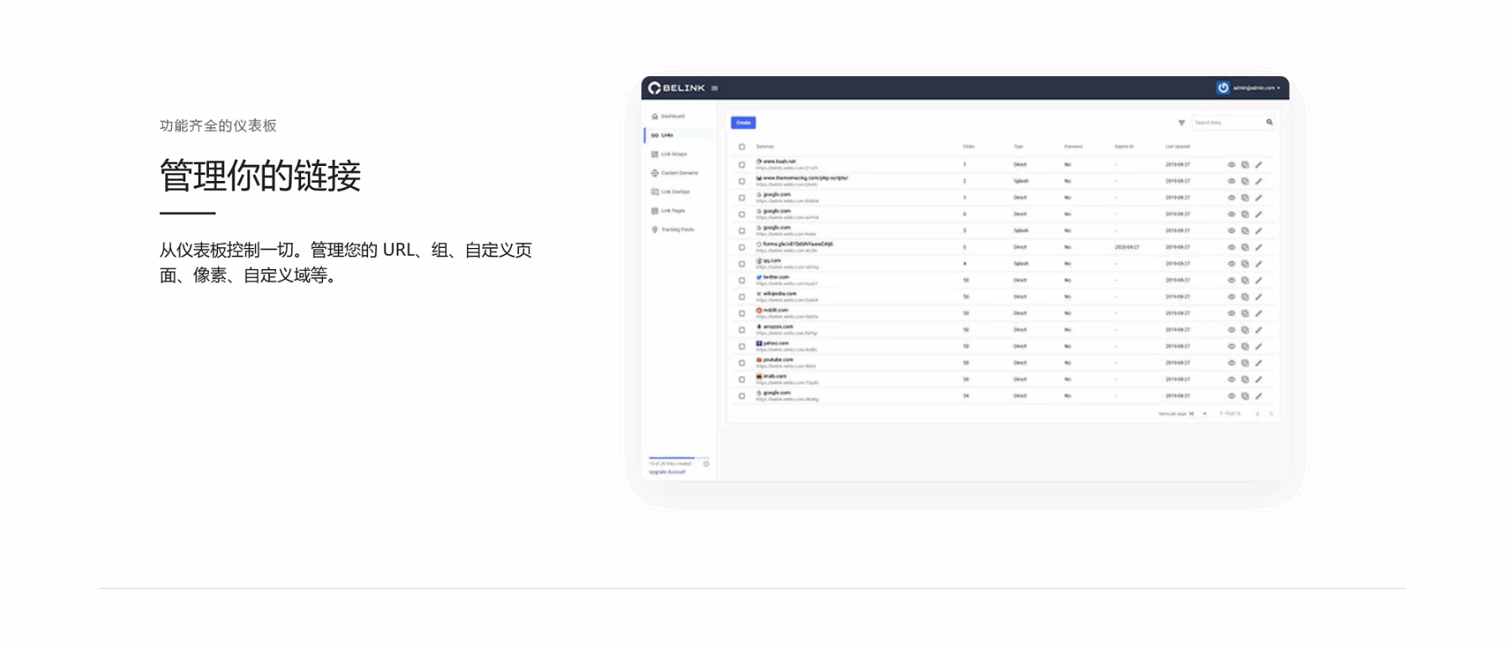Open Link Groups in the sidebar

point(669,154)
